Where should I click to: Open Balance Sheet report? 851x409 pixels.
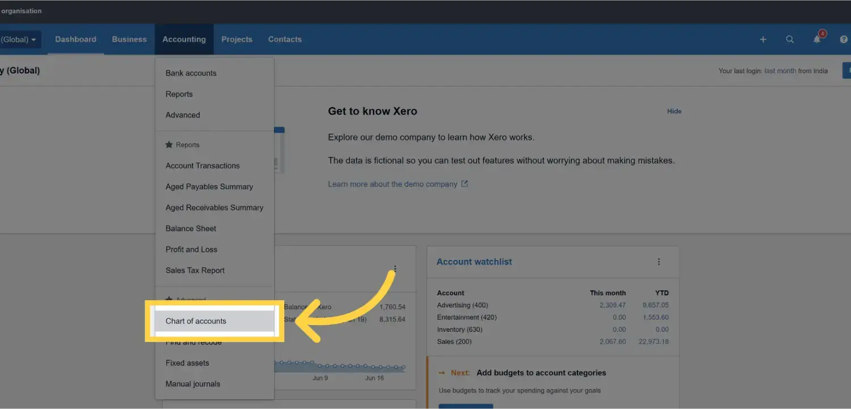[x=214, y=229]
